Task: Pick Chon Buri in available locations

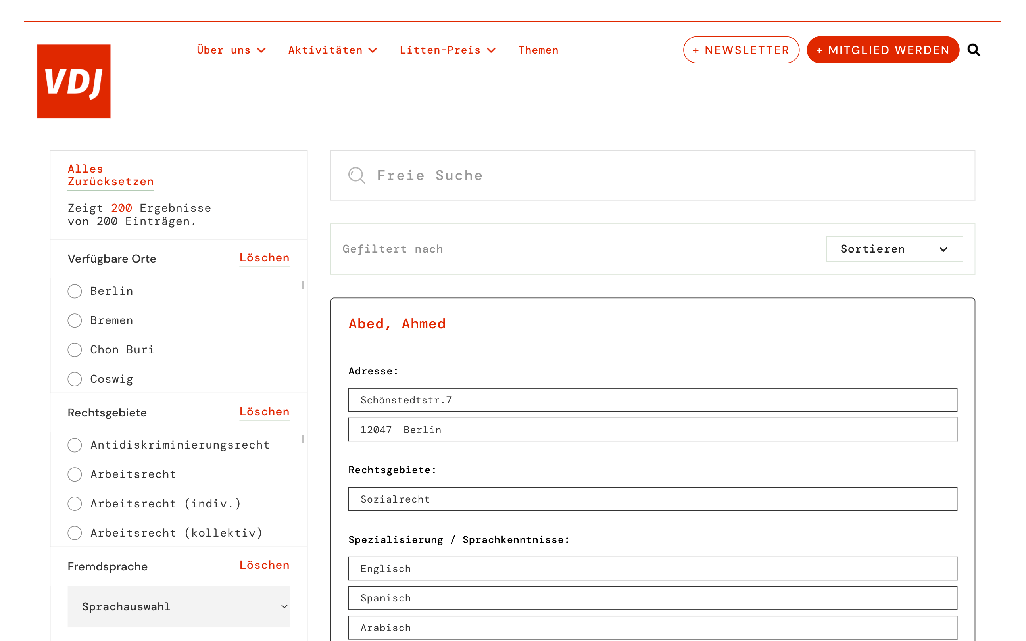Action: point(75,350)
